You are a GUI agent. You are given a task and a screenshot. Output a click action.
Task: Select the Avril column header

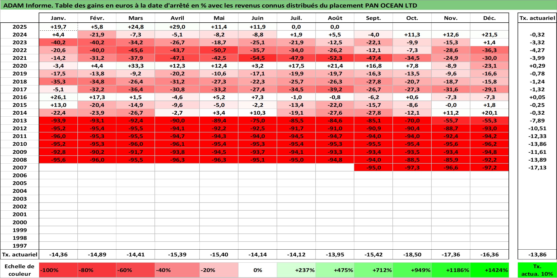pos(177,18)
